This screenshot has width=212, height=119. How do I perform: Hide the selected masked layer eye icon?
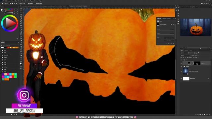pos(181,63)
